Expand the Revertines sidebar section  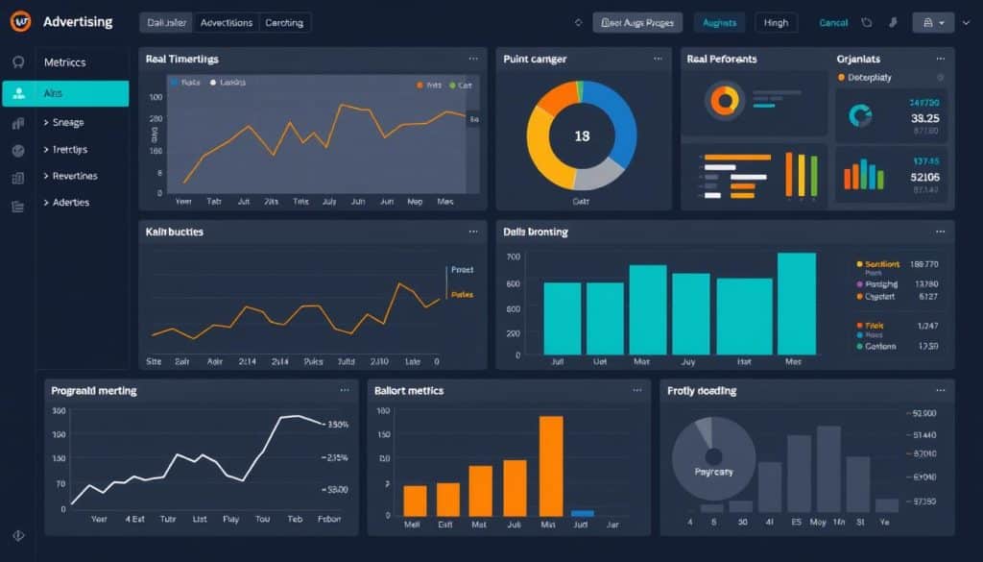[70, 176]
